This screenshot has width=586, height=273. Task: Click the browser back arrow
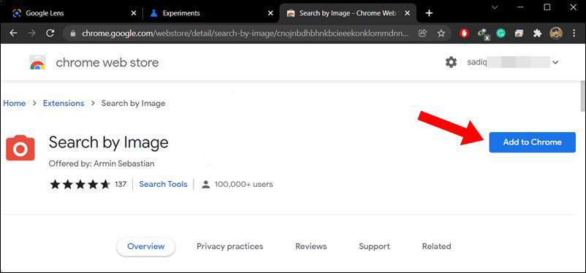pos(13,34)
